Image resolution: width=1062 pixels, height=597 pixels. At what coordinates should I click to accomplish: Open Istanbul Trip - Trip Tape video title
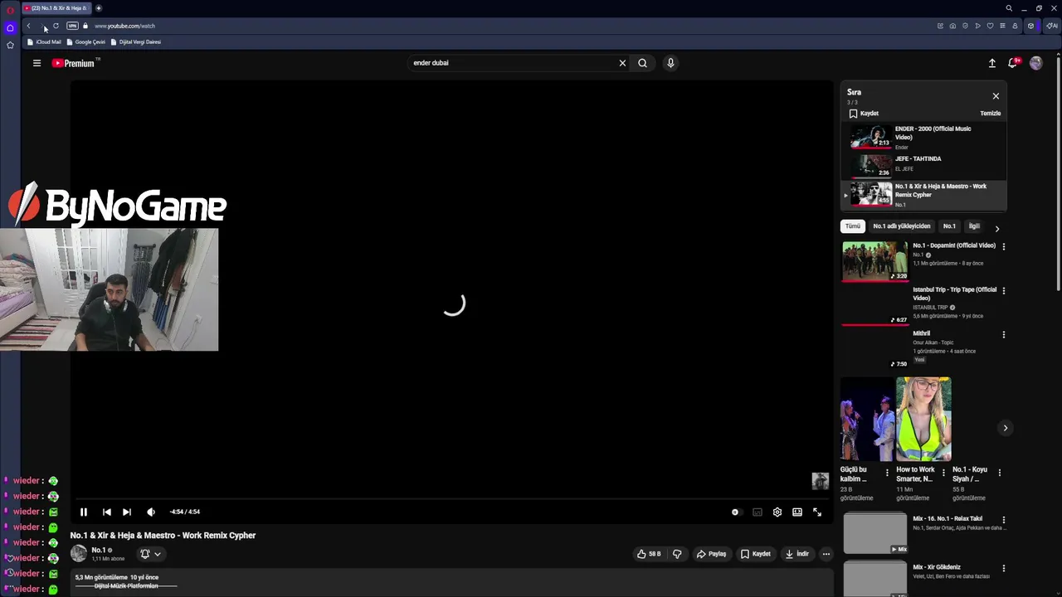pos(955,294)
